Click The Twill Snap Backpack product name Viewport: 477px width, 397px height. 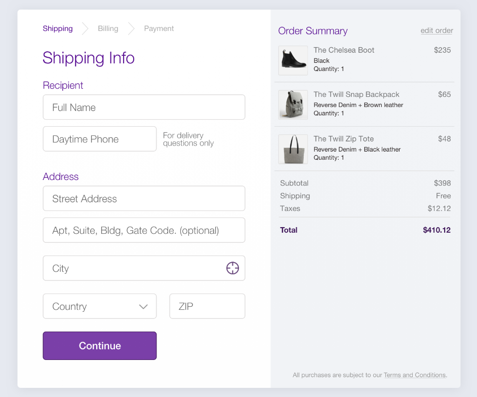click(x=356, y=94)
